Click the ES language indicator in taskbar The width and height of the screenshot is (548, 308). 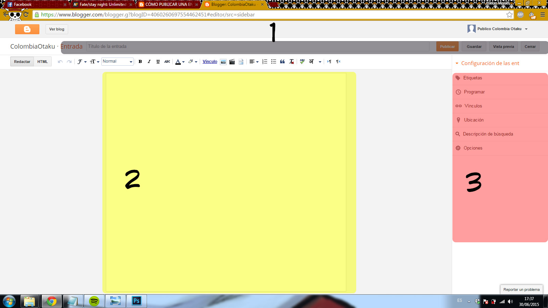(460, 301)
